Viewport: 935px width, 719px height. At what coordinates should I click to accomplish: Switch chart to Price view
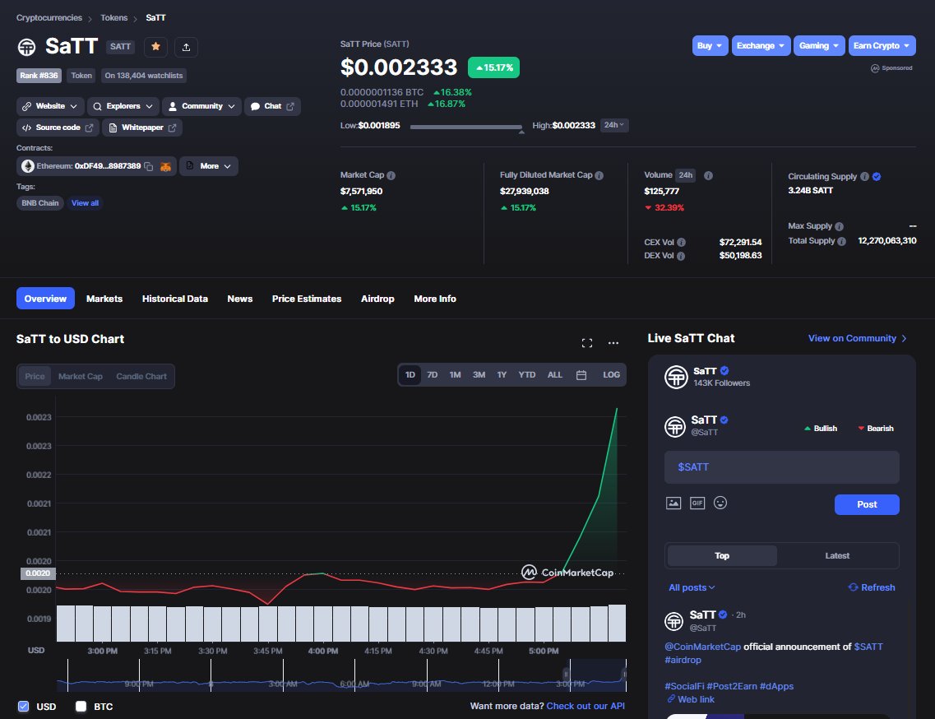tap(35, 377)
